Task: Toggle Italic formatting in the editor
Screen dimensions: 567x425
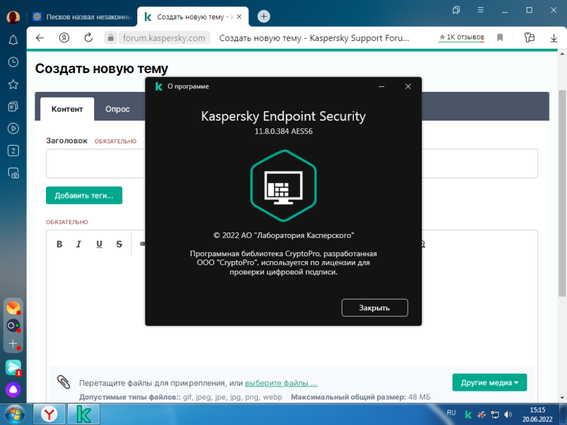Action: [79, 244]
